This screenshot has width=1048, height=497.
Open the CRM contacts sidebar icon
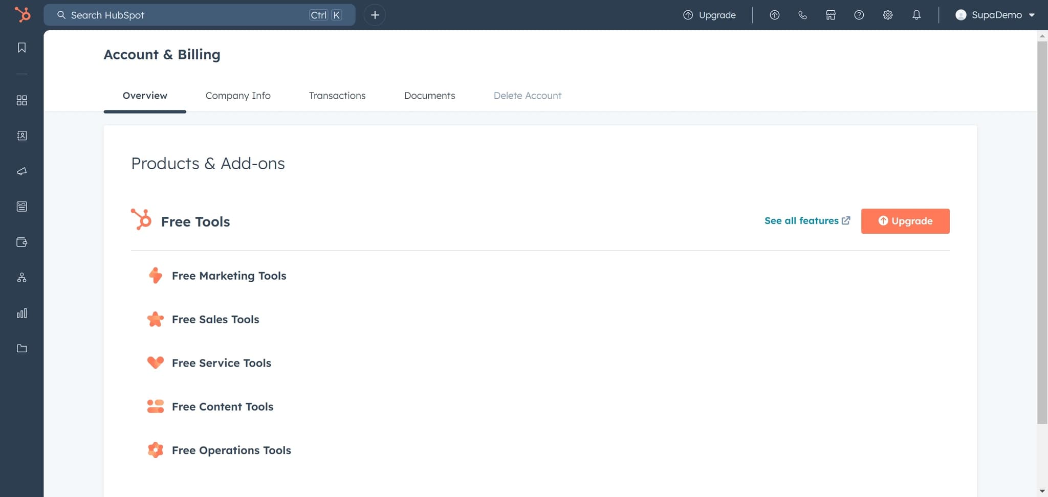click(x=21, y=135)
